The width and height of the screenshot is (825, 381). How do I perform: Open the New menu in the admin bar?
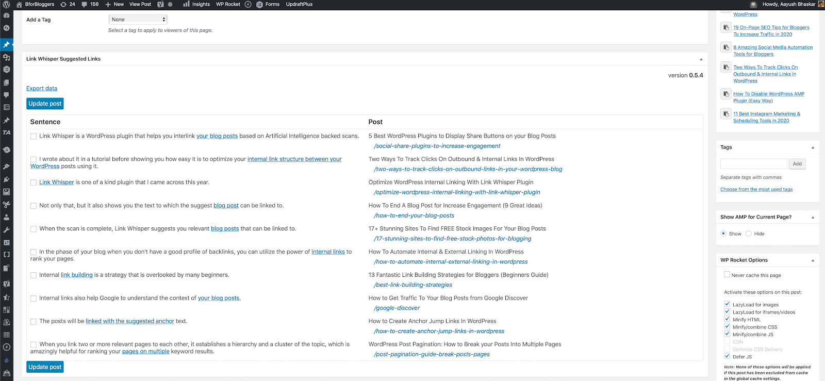pyautogui.click(x=114, y=4)
